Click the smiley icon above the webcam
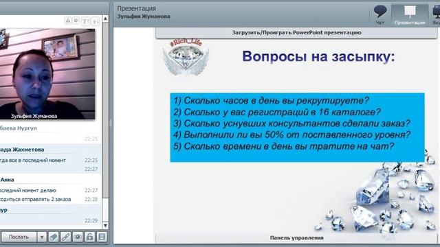The width and height of the screenshot is (440, 247). [76, 21]
